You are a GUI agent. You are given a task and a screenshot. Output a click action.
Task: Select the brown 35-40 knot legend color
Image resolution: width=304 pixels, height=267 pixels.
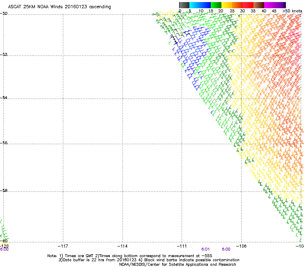click(259, 5)
